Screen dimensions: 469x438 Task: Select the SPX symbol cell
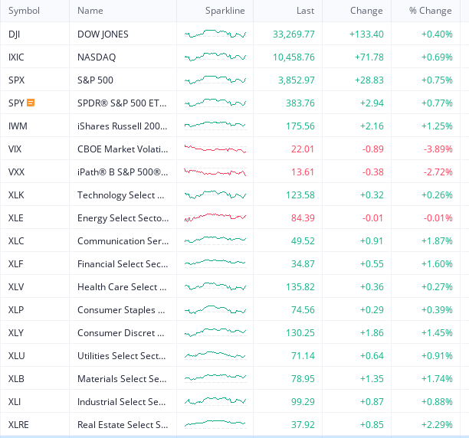16,80
